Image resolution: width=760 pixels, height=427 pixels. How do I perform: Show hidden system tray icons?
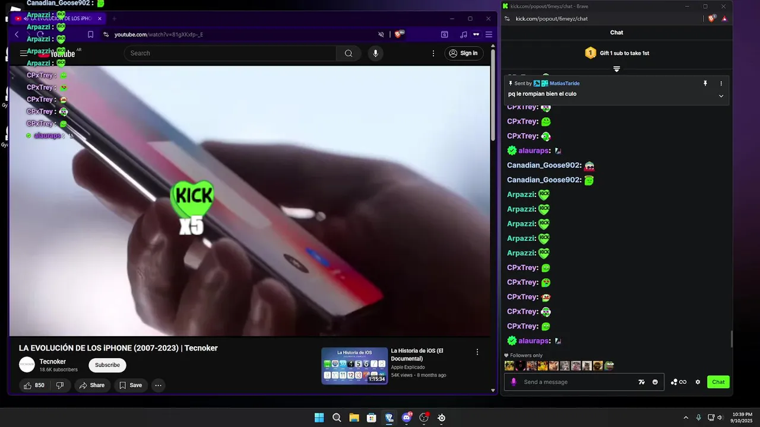click(x=686, y=418)
